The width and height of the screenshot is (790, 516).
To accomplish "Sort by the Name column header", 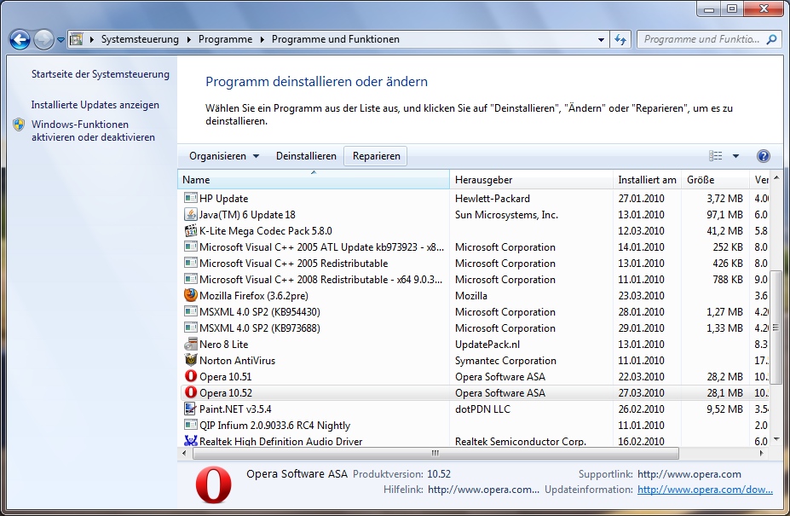I will pos(314,180).
